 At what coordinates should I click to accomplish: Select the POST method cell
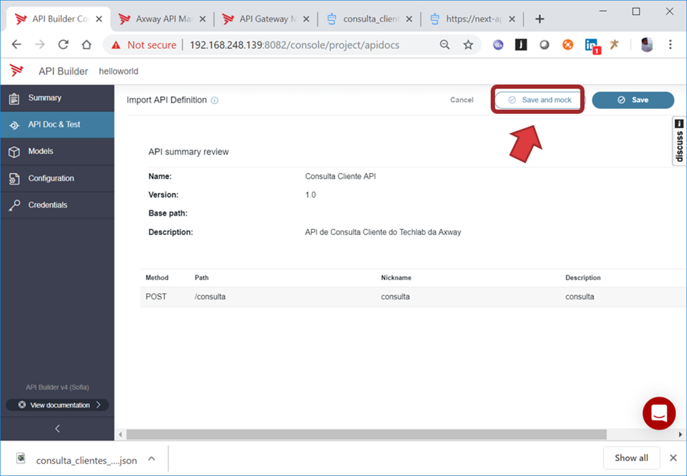point(156,296)
